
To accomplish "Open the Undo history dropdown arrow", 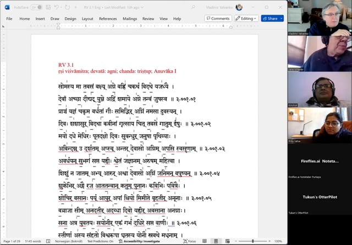I will [61, 7].
